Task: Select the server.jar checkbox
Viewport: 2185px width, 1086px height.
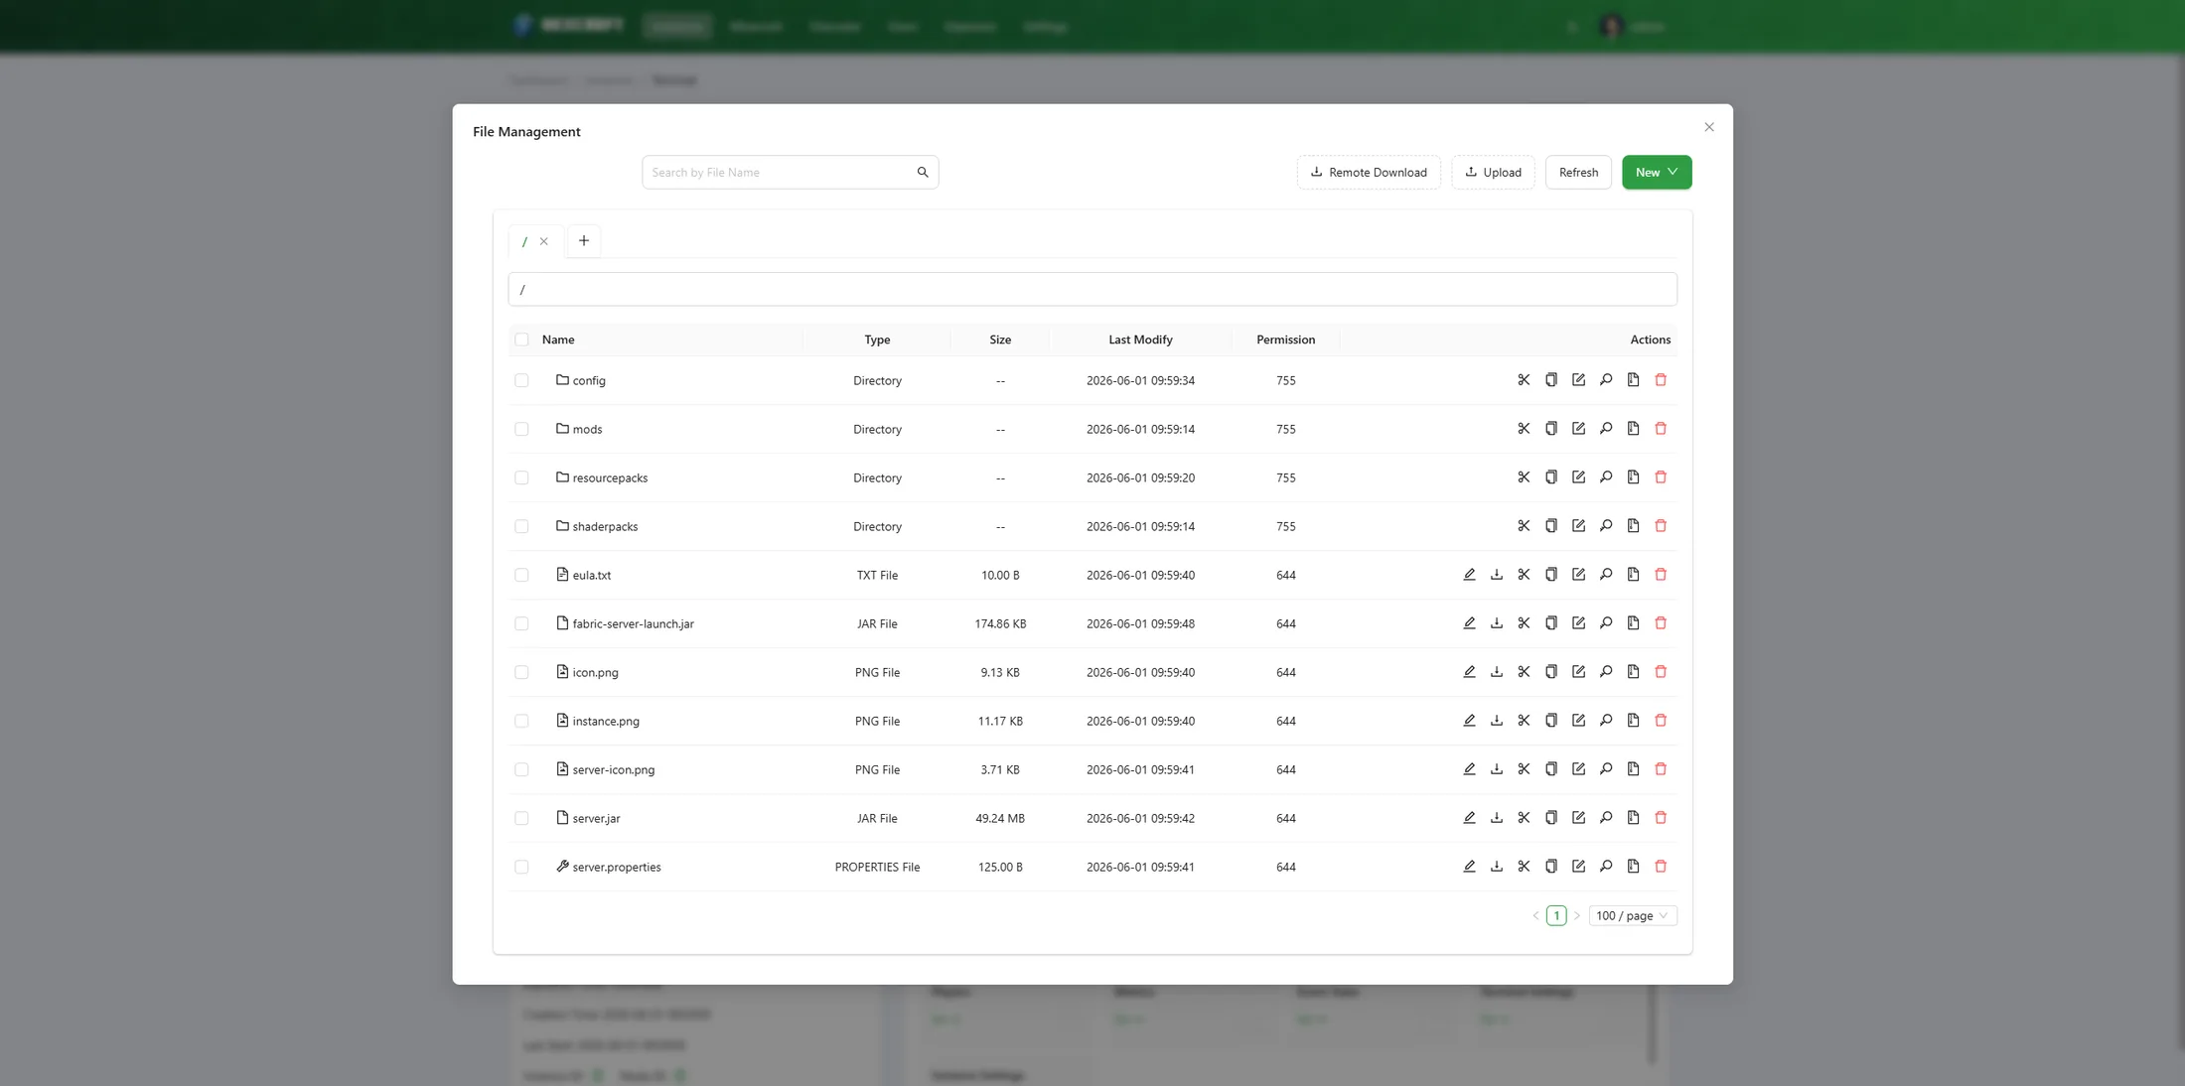Action: [521, 818]
